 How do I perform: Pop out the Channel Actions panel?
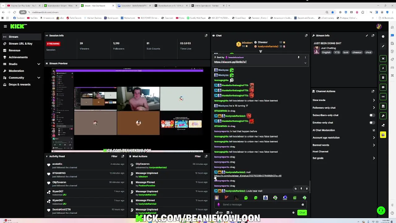(373, 91)
